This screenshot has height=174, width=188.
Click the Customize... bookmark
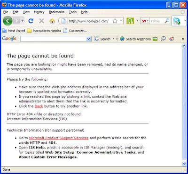[75, 31]
